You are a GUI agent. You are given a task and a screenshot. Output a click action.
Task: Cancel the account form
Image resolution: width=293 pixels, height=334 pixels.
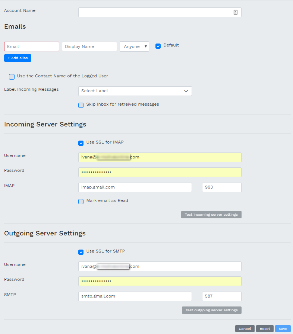tap(245, 329)
